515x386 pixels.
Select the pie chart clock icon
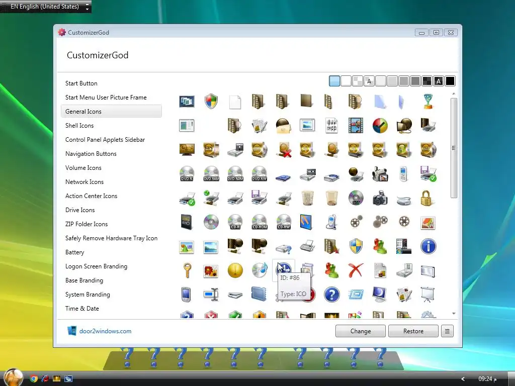click(380, 125)
